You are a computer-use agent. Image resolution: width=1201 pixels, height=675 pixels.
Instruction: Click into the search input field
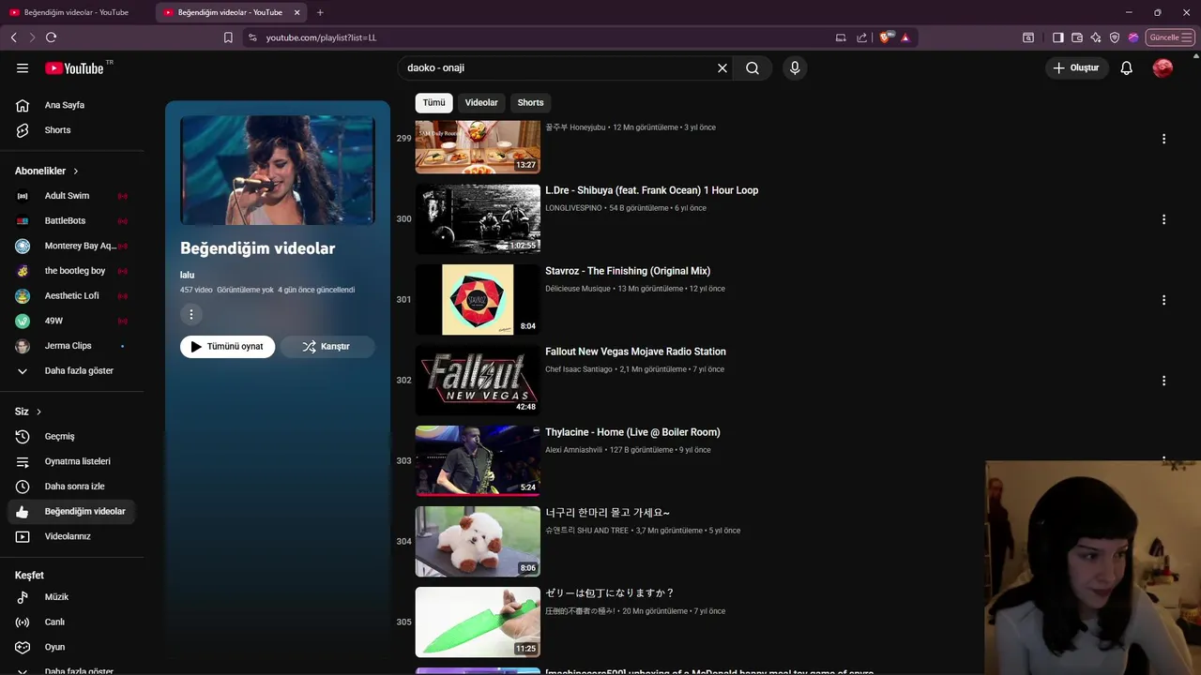(558, 67)
